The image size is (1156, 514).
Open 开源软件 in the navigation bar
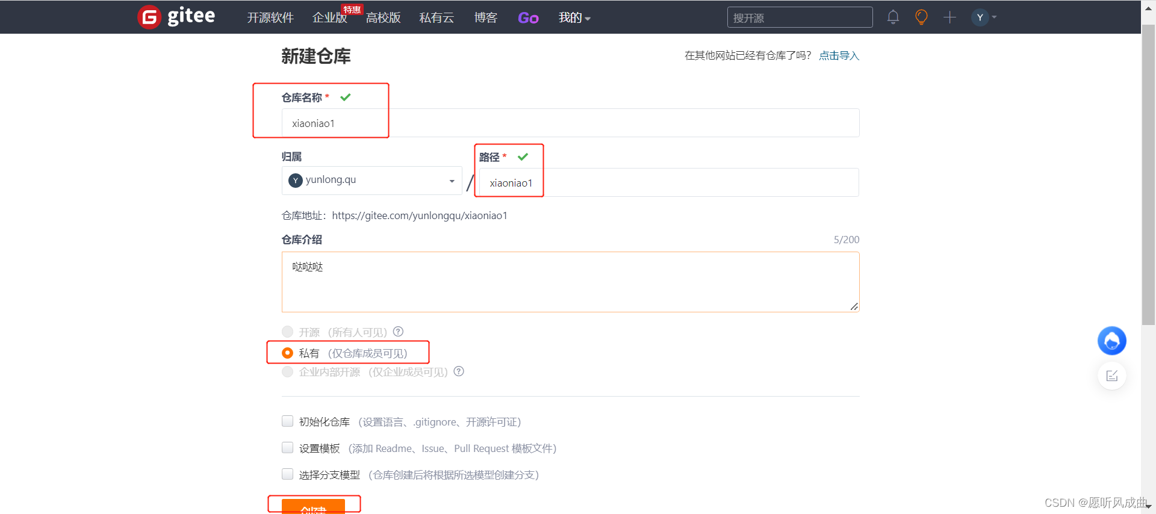pyautogui.click(x=270, y=17)
